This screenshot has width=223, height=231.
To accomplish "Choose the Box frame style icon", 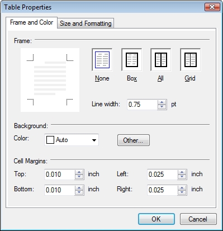I will [132, 60].
